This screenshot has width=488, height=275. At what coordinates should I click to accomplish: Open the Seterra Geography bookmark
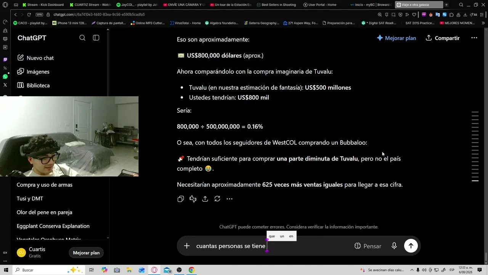pyautogui.click(x=262, y=23)
